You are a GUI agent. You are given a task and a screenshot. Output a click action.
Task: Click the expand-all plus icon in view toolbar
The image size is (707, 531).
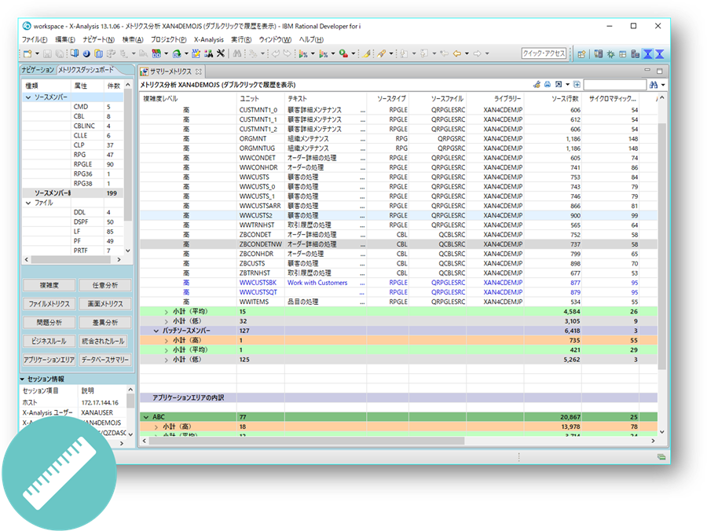pos(577,84)
